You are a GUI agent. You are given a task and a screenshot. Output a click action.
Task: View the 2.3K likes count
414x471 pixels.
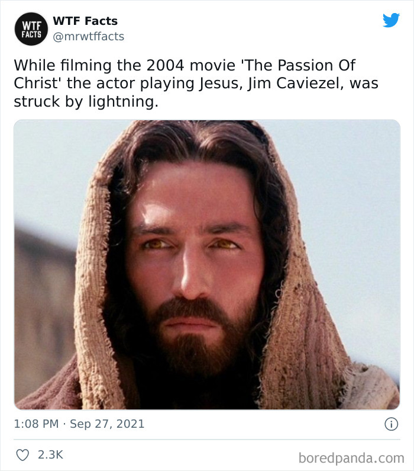coord(50,455)
